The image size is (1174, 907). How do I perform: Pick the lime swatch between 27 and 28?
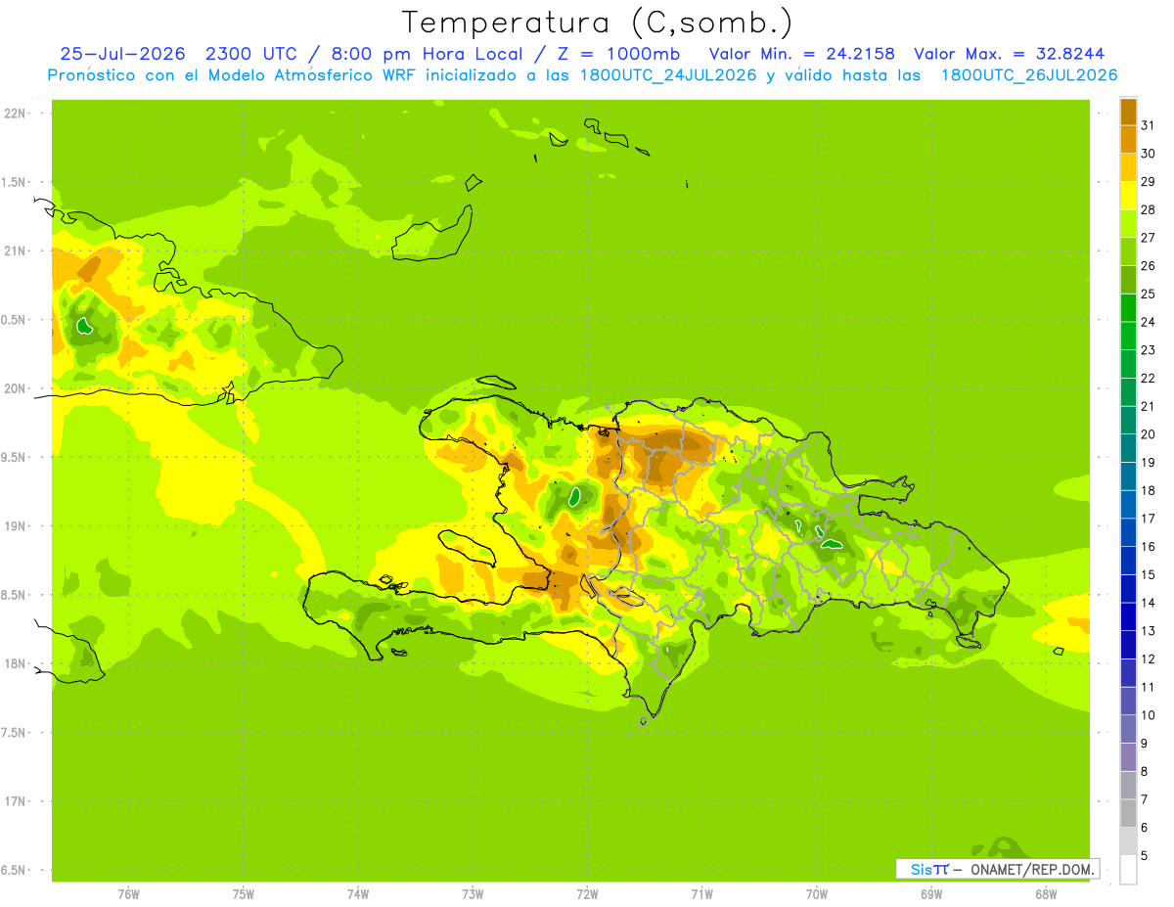coord(1128,224)
